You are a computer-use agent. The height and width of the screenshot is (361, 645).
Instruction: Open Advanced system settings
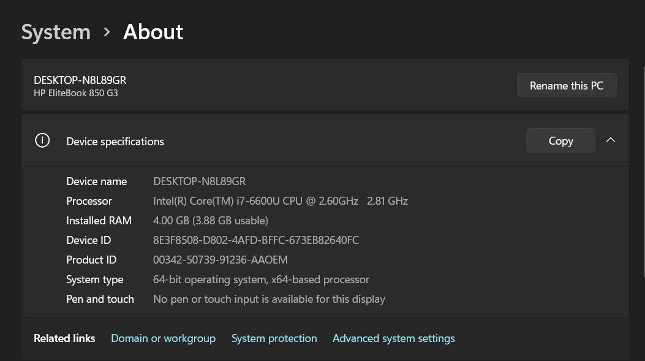pyautogui.click(x=393, y=338)
